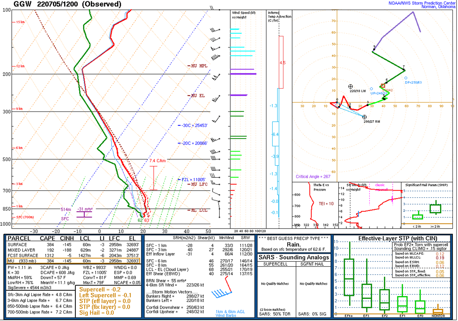Click the SFC (700m) elevation label

point(25,217)
